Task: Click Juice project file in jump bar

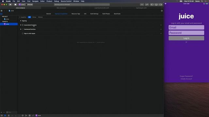Action: [11, 11]
